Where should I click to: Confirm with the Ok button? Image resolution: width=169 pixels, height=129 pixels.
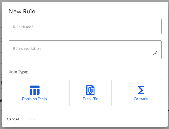click(x=33, y=119)
